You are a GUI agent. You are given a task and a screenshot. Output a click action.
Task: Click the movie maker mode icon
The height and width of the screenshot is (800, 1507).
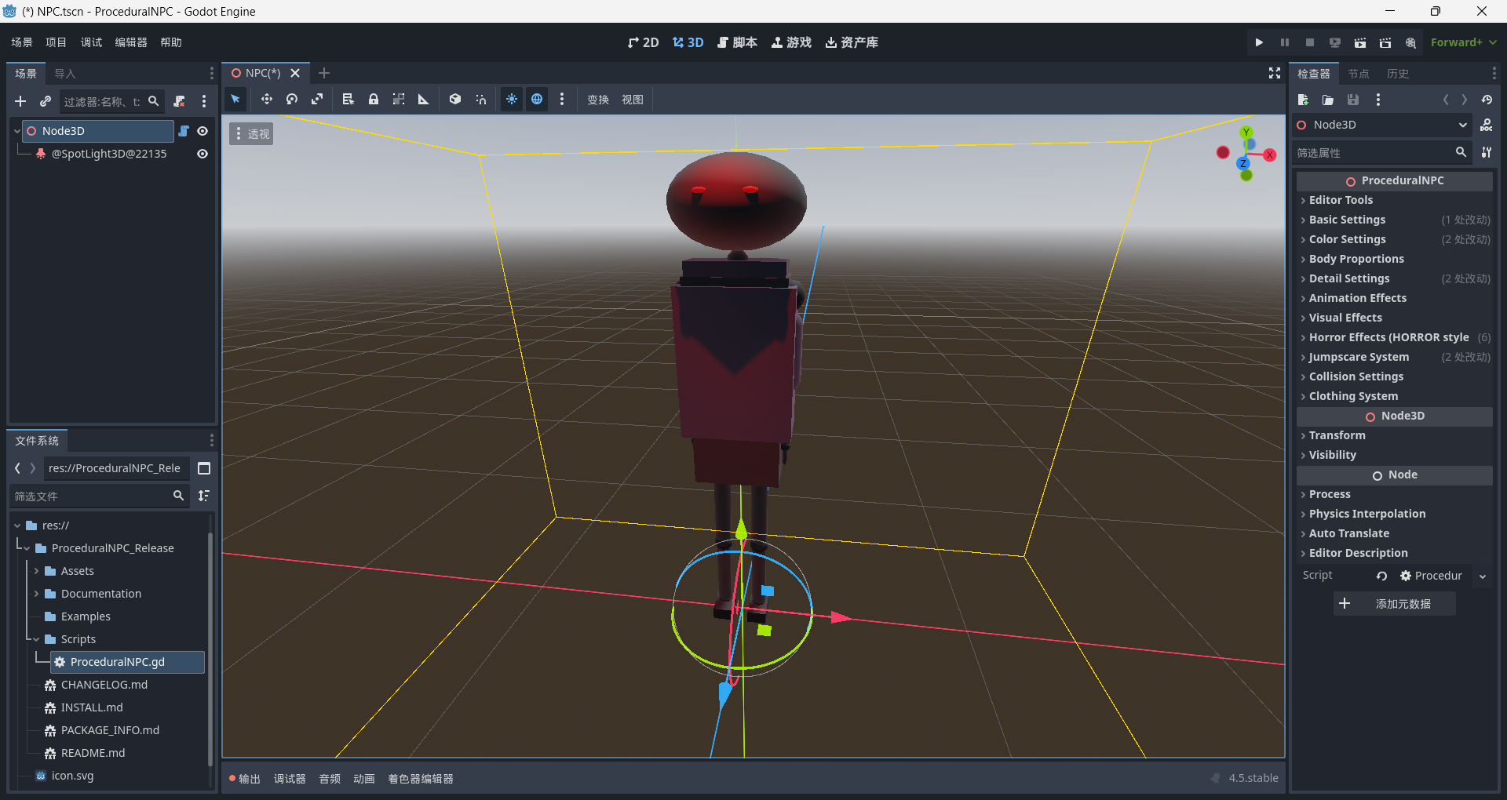click(1410, 42)
